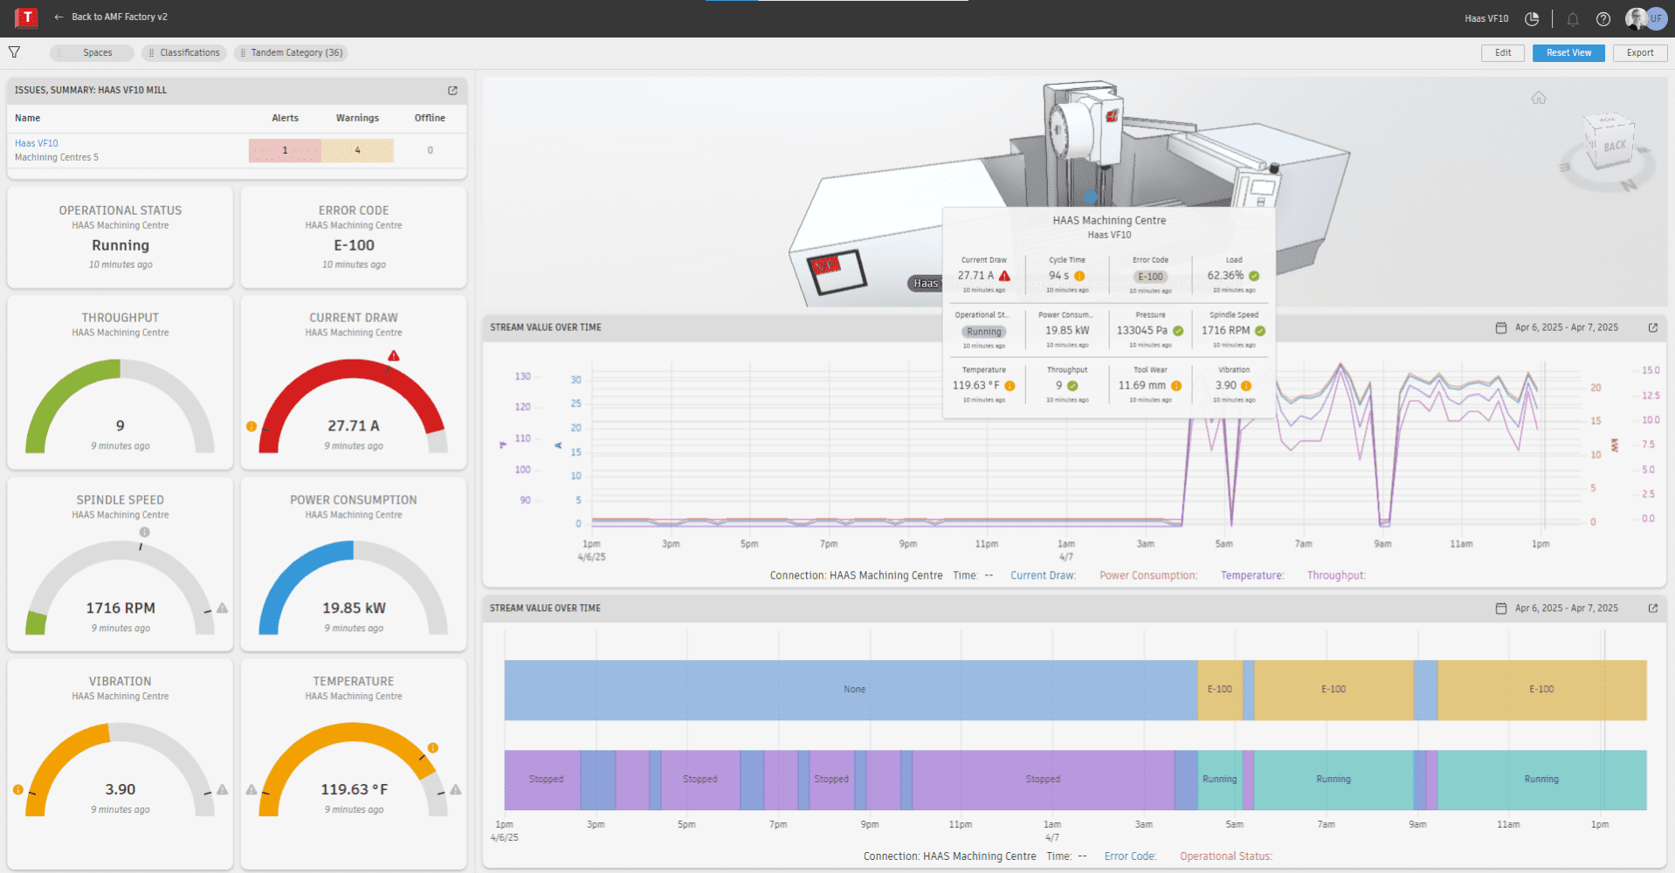This screenshot has height=873, width=1675.
Task: Open the calendar icon on the stream chart
Action: click(1501, 327)
